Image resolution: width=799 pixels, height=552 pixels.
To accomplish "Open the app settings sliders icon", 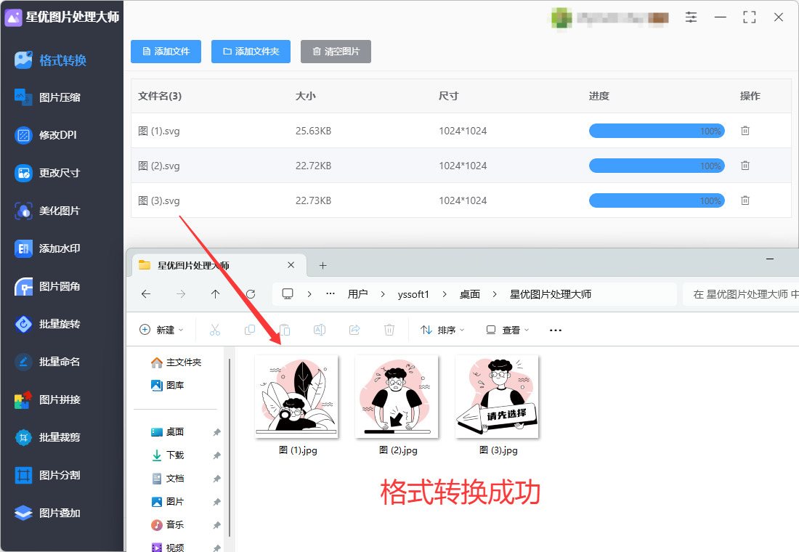I will click(x=691, y=17).
